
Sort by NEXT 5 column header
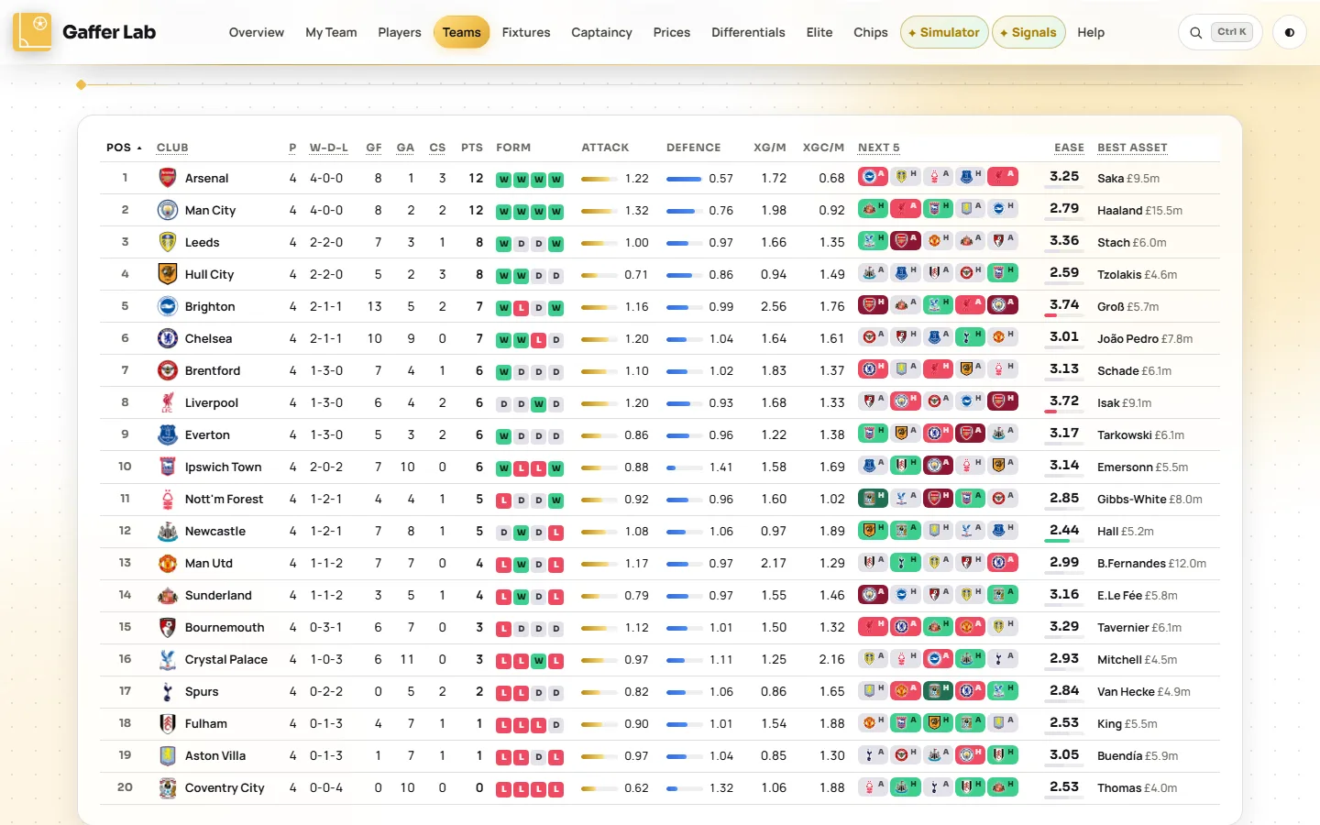point(878,148)
